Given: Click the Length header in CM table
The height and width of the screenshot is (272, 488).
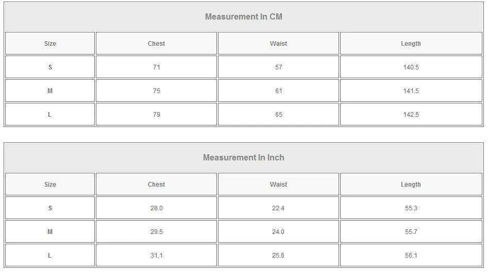Looking at the screenshot, I should pos(411,44).
